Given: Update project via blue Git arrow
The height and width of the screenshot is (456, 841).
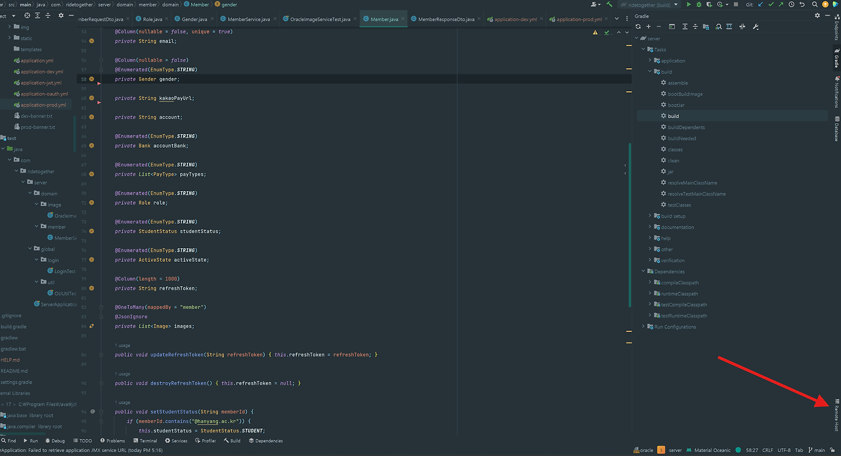Looking at the screenshot, I should click(760, 4).
